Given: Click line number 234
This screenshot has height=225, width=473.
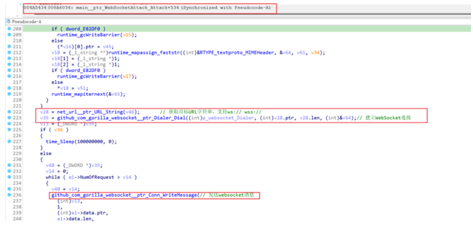Looking at the screenshot, I should point(16,183).
